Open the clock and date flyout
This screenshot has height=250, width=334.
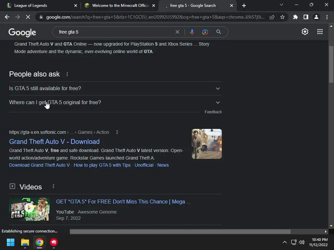[x=318, y=242]
